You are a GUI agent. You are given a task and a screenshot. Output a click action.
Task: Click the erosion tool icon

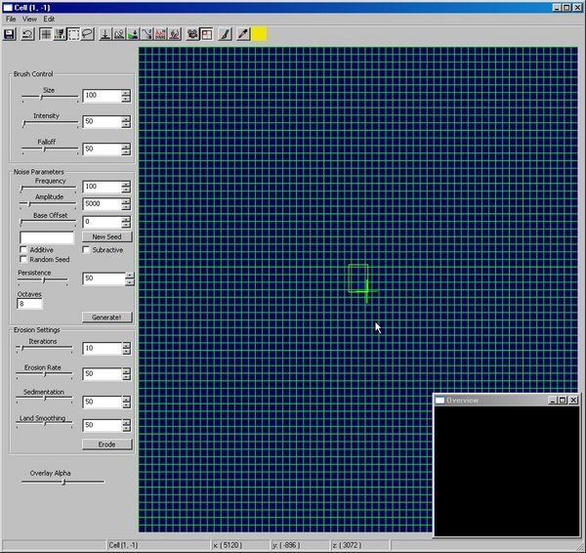tap(175, 34)
